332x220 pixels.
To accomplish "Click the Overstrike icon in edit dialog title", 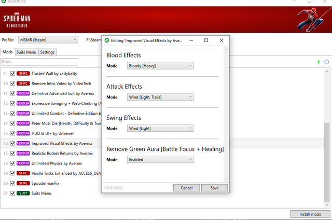I will tap(107, 40).
